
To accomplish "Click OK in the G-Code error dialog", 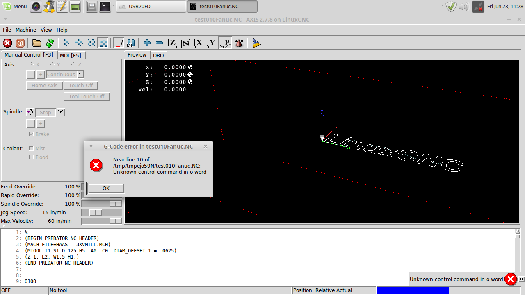I will [x=106, y=188].
